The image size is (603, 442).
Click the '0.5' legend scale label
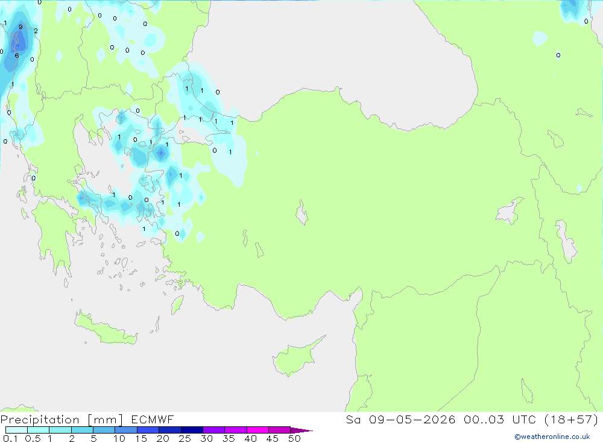33,438
